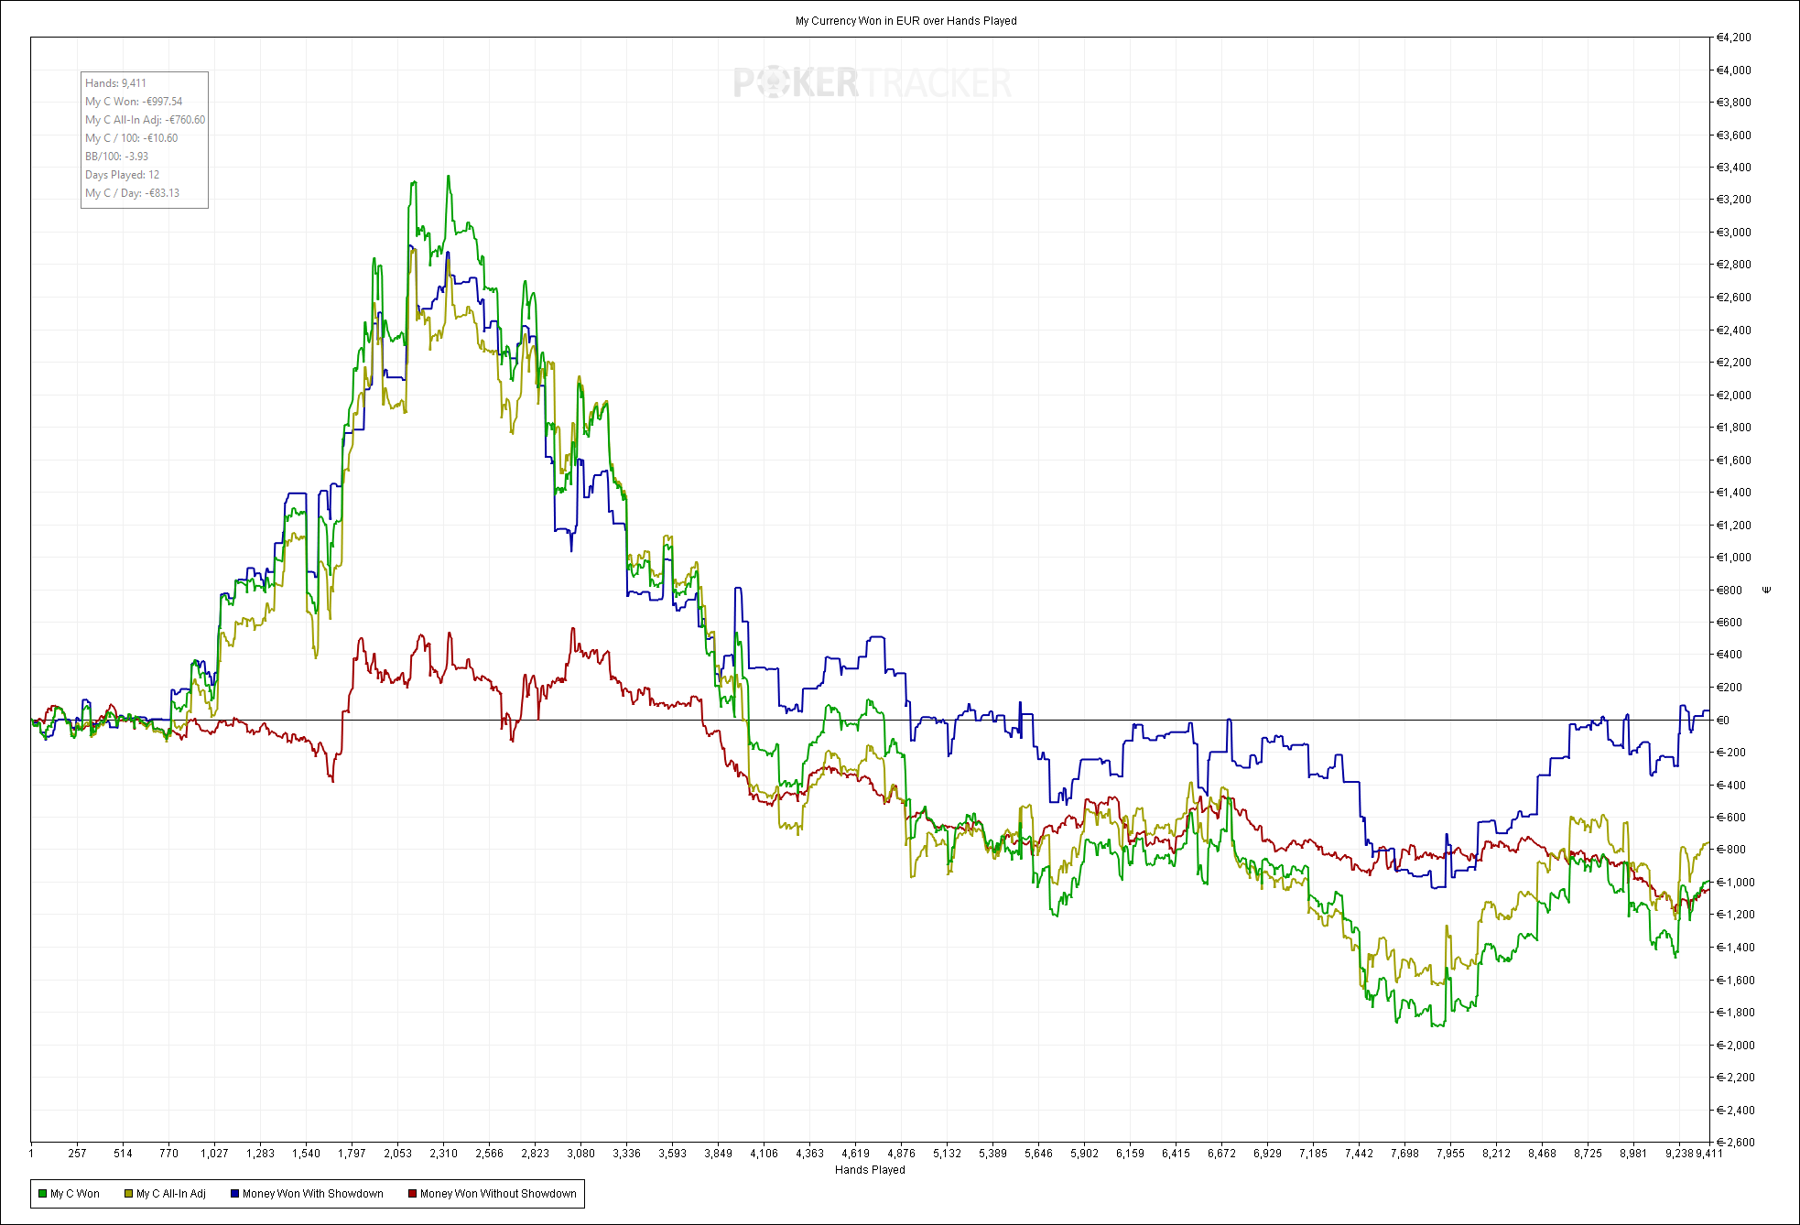Click the €-1,800 y-axis label
Screen dimensions: 1800x1225
tap(1735, 1013)
